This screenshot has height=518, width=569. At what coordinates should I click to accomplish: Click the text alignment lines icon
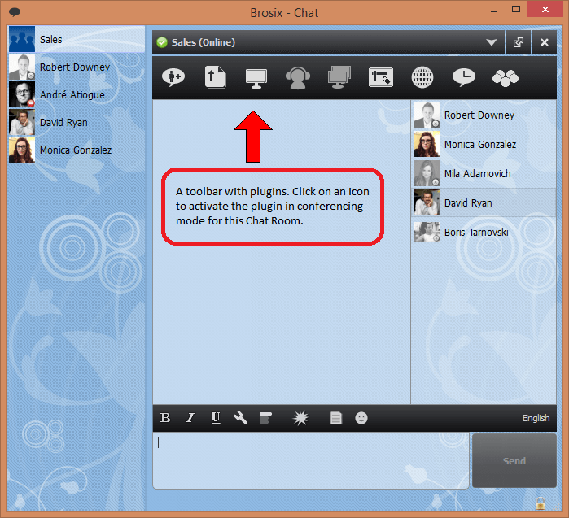click(265, 418)
